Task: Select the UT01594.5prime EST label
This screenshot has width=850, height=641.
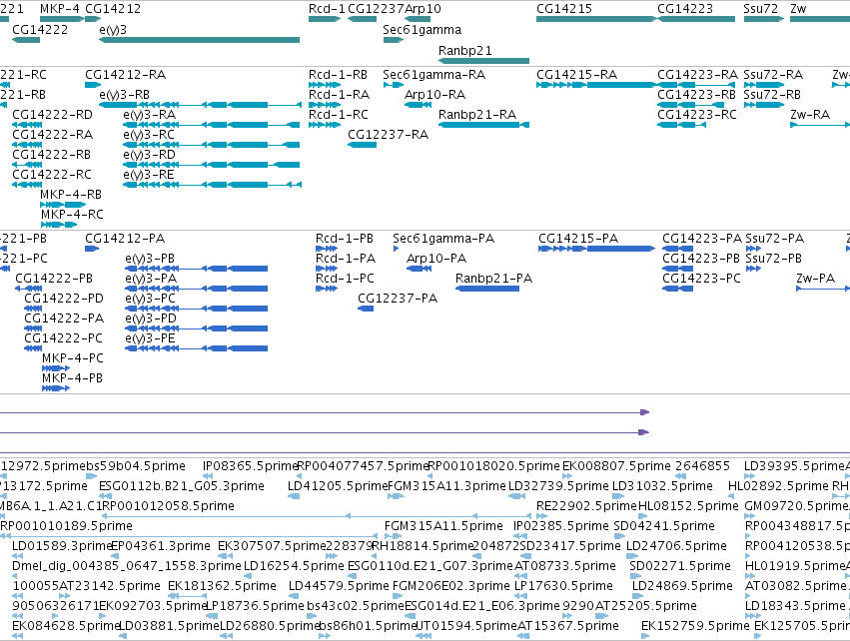Action: click(466, 627)
